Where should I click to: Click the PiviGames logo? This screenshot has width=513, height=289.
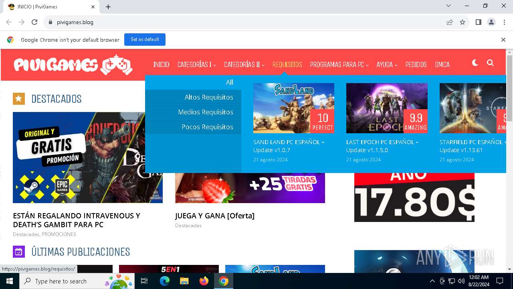(x=73, y=65)
